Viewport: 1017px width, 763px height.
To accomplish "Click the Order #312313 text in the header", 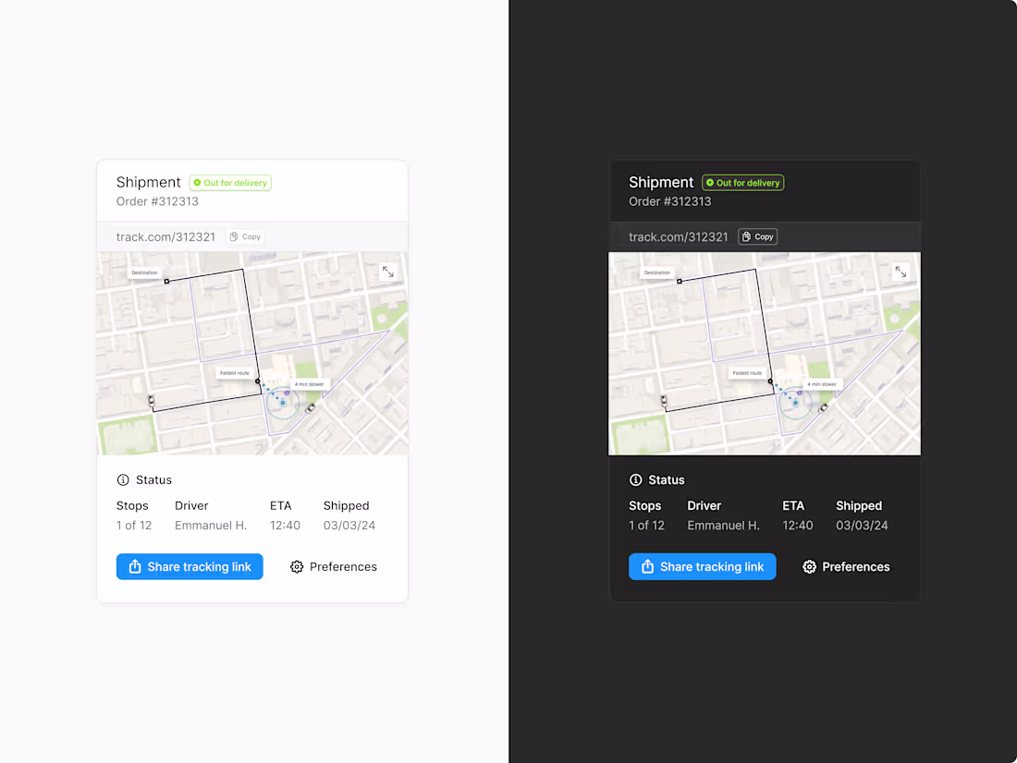I will pos(156,201).
